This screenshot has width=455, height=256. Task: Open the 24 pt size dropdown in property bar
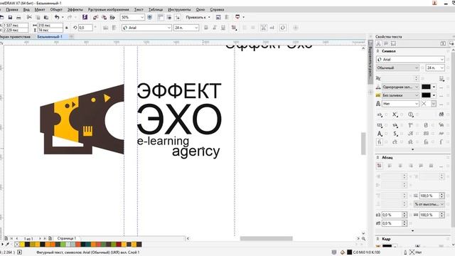(x=196, y=28)
